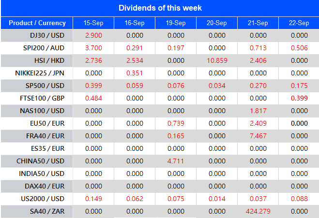Select the 19-Sep column header
This screenshot has height=218, width=319.
pos(176,23)
